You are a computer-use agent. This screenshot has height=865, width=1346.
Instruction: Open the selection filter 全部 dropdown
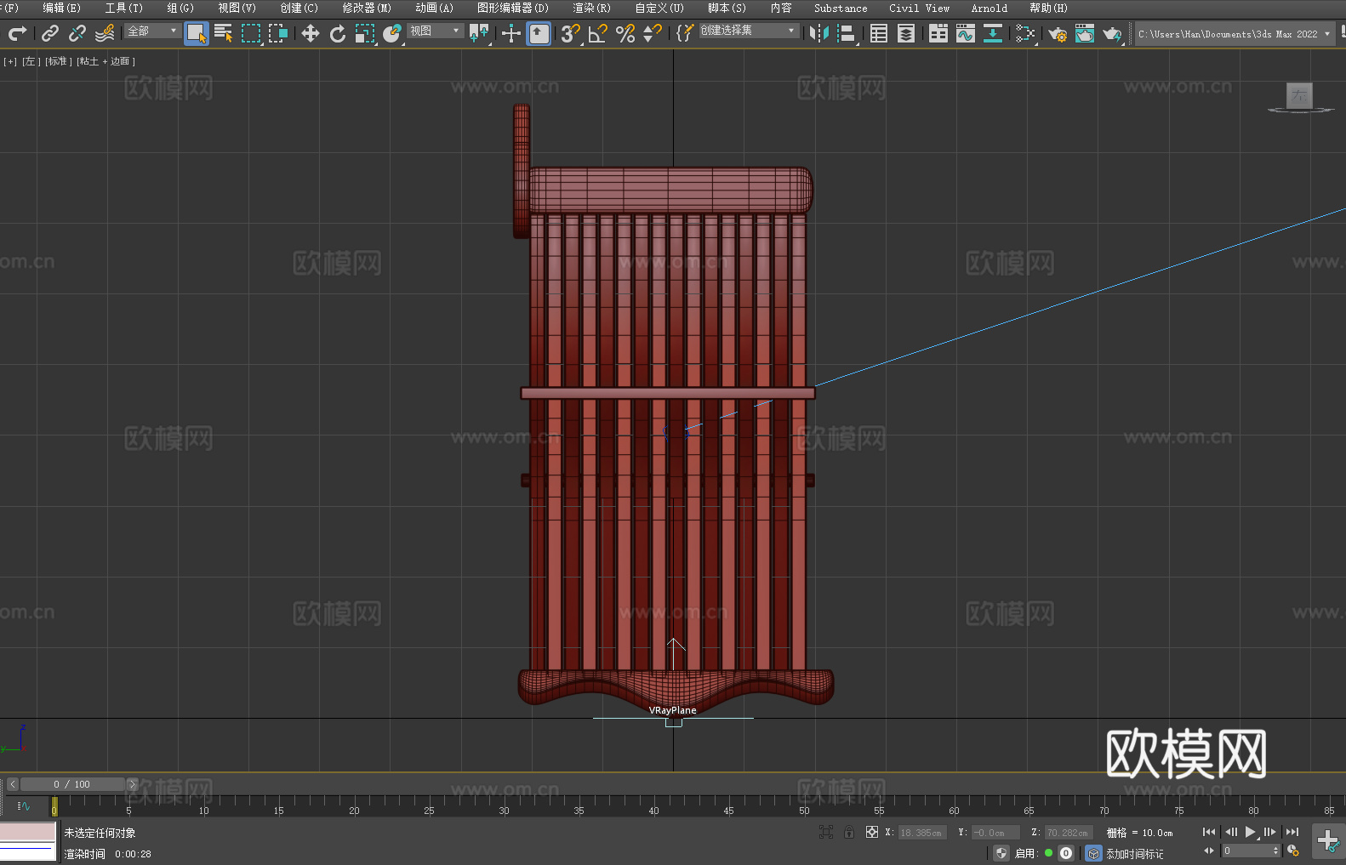pos(152,31)
